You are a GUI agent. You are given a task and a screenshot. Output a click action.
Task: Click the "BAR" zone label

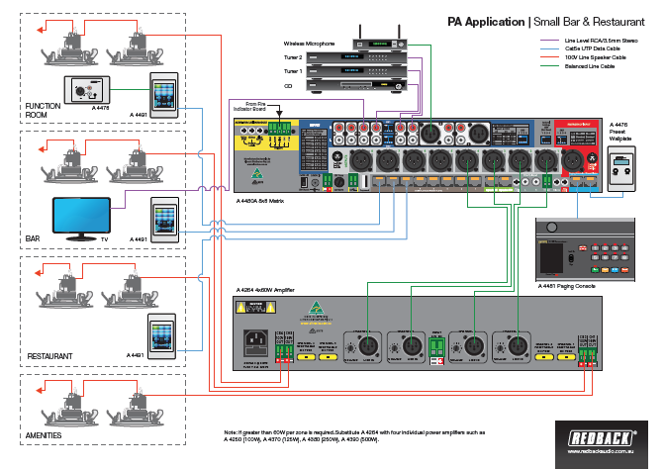coord(33,238)
